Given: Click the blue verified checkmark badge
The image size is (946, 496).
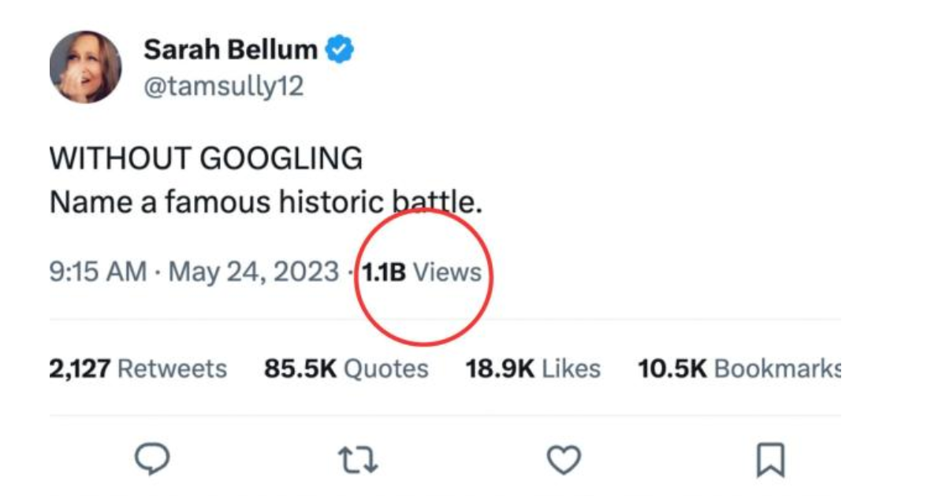Looking at the screenshot, I should tap(338, 47).
